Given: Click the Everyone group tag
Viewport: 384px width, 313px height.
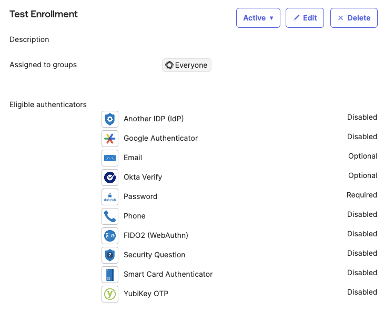Looking at the screenshot, I should (x=187, y=65).
